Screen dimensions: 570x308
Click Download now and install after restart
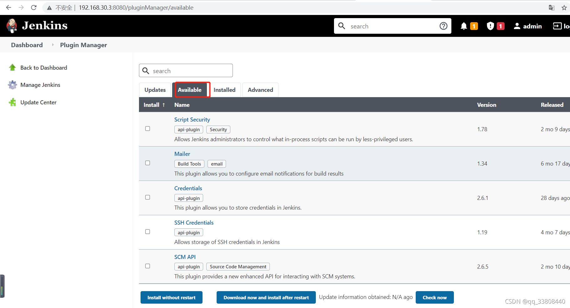point(266,297)
